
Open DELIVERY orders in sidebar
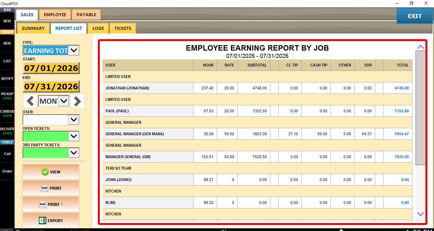[7, 131]
